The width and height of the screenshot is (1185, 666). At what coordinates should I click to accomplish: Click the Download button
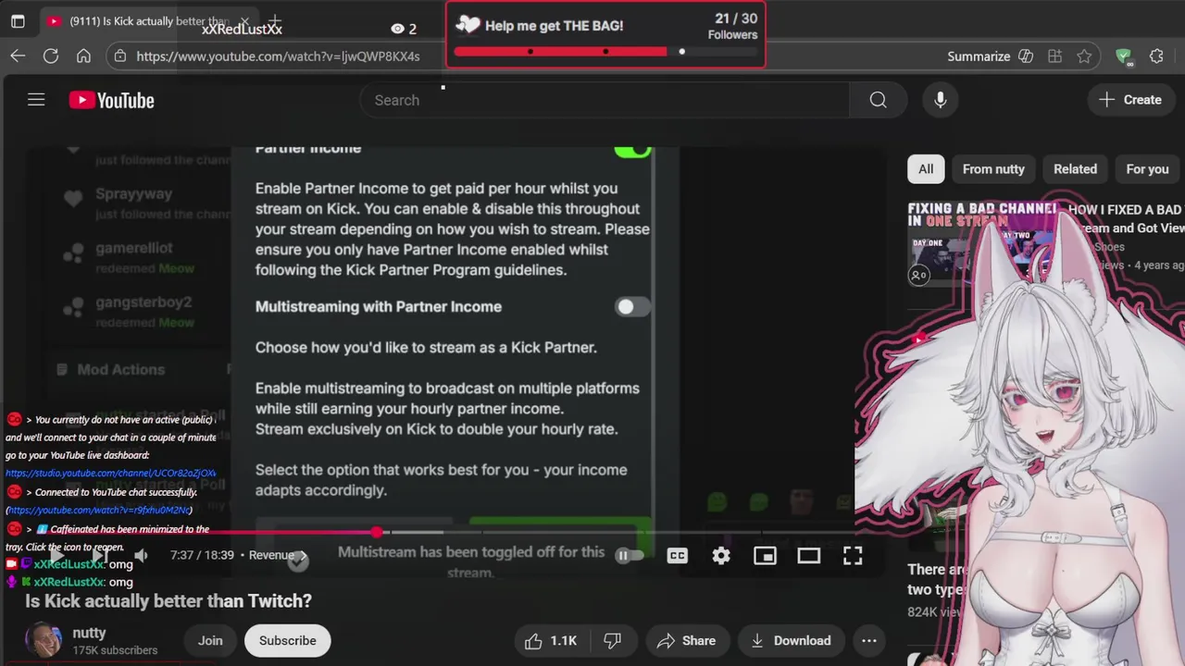[790, 640]
